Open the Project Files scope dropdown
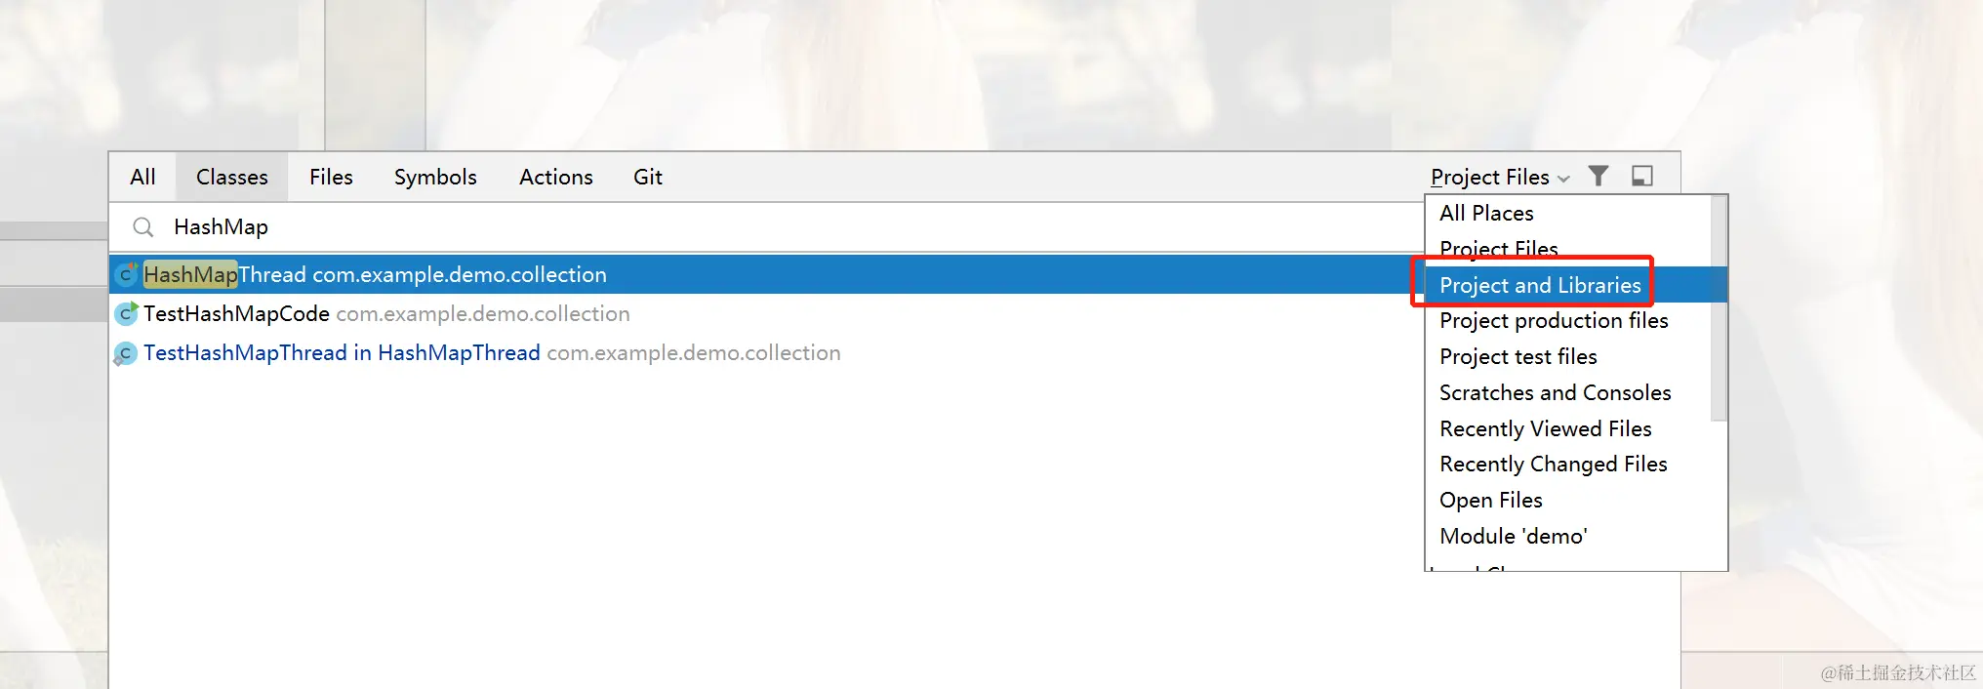 click(1500, 177)
